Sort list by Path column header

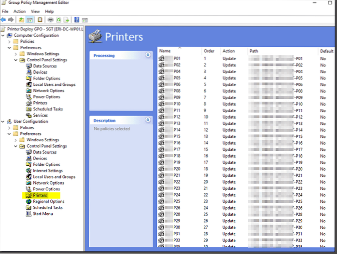(254, 51)
